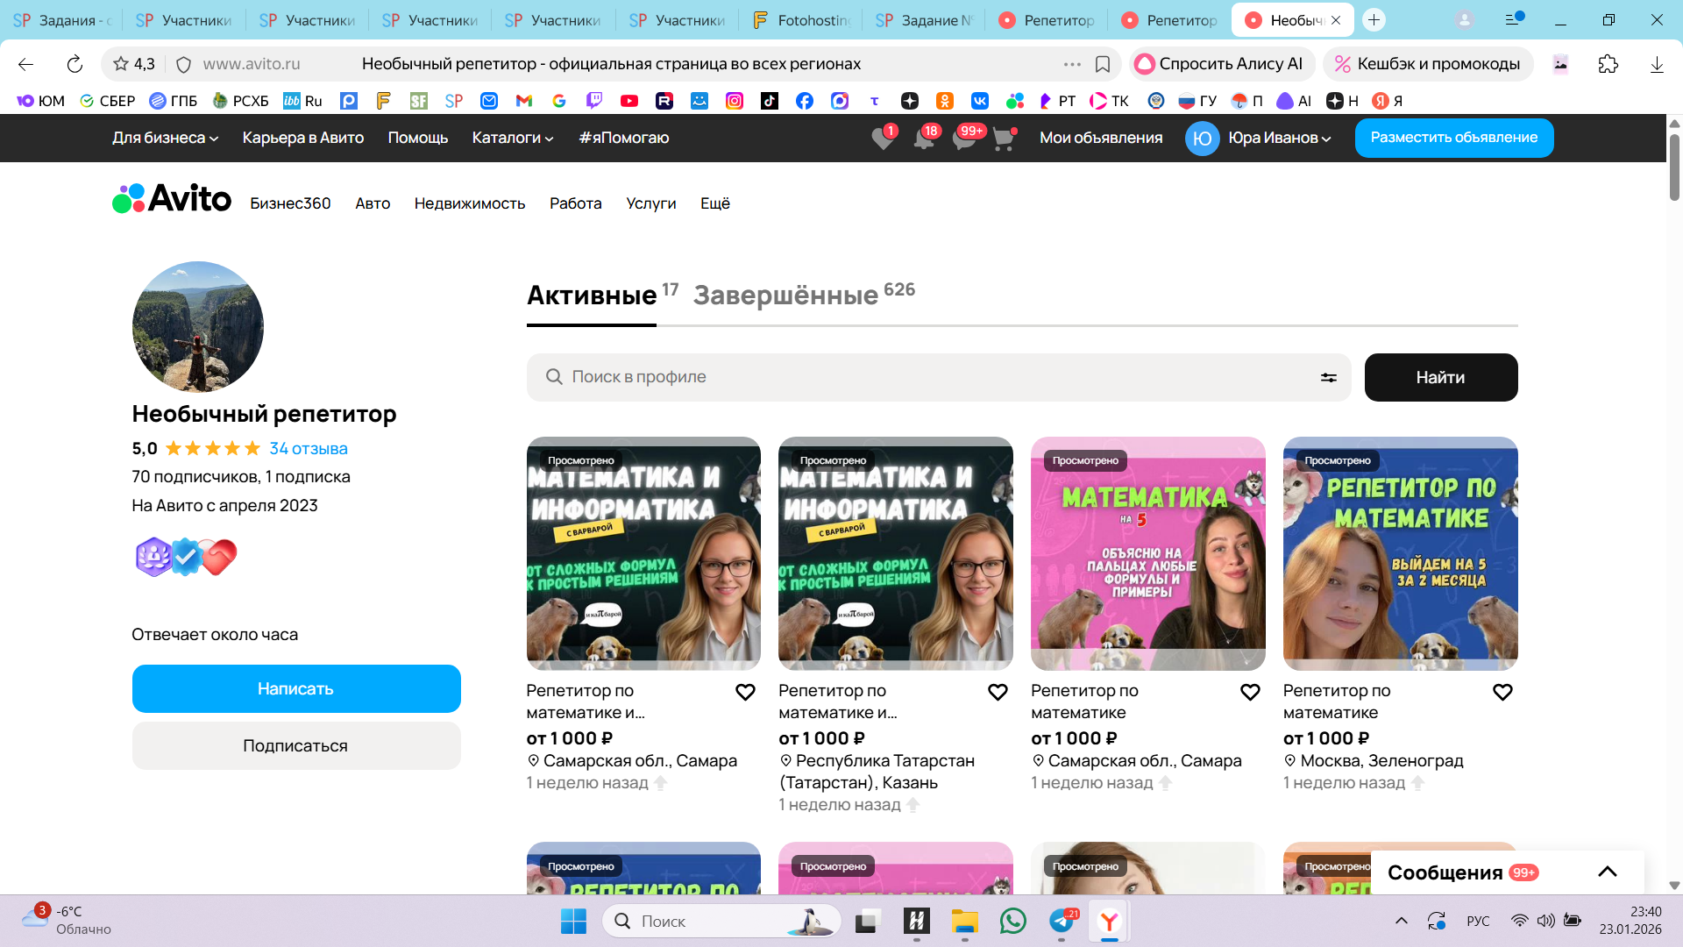Viewport: 1683px width, 947px height.
Task: Expand the Сообщения chat panel chevron
Action: click(1607, 872)
